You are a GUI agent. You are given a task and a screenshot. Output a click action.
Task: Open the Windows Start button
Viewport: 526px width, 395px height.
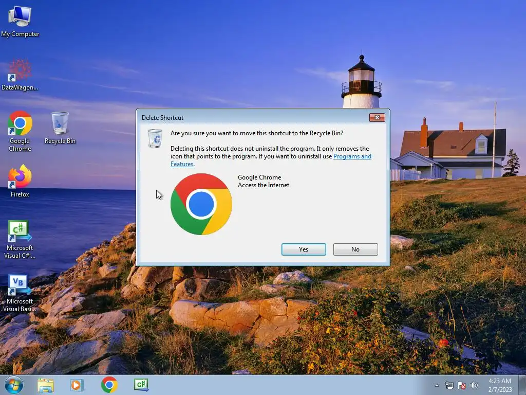coord(14,385)
